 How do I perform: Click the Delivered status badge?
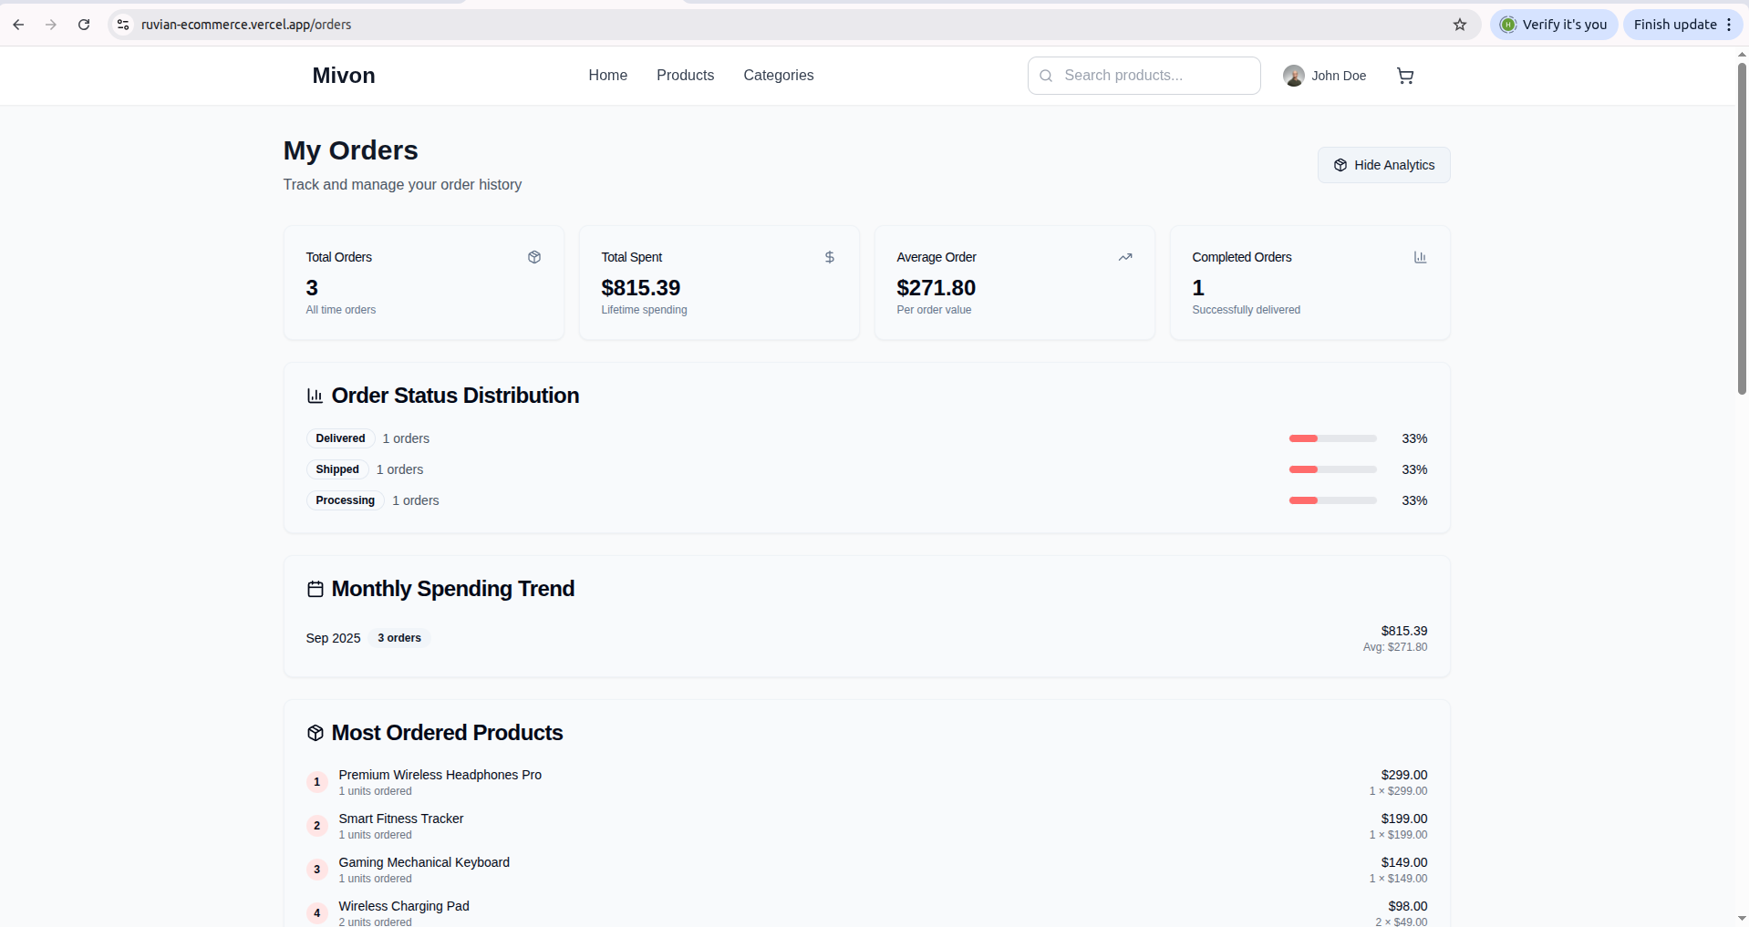pos(341,438)
